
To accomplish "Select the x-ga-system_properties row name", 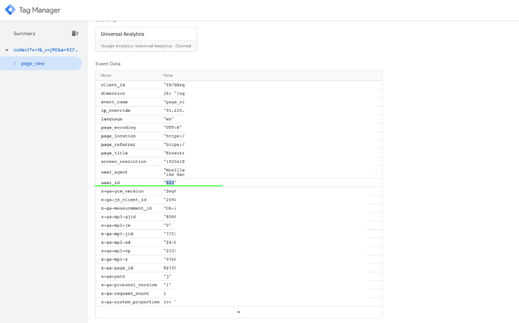I will (130, 302).
